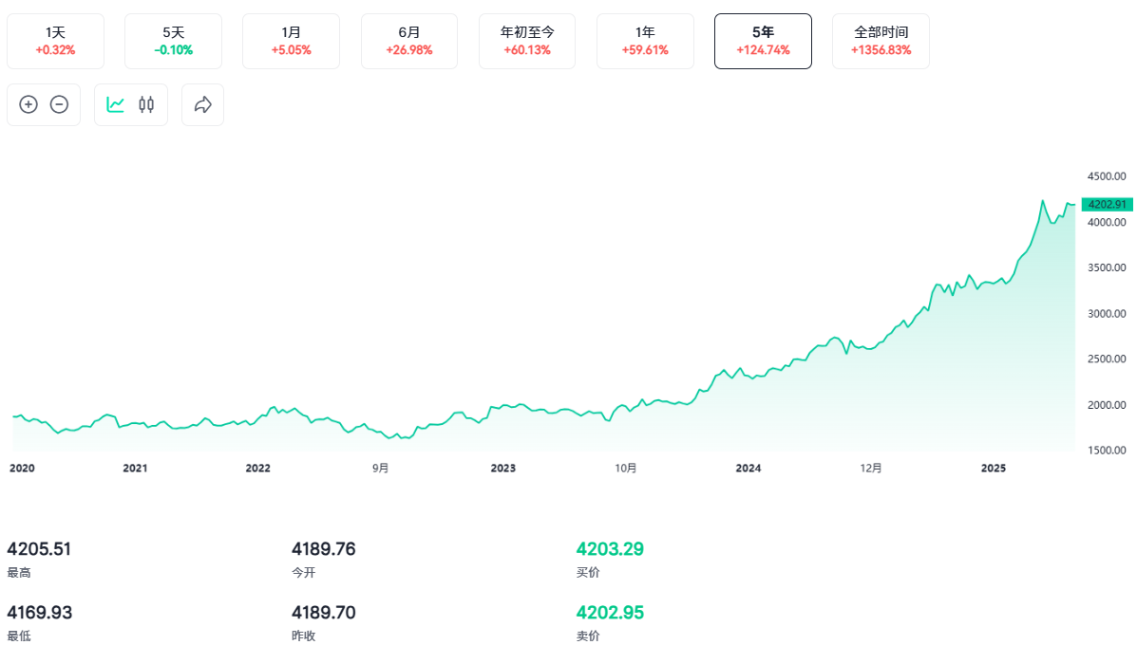Select the 5年 time range
This screenshot has width=1137, height=645.
[x=763, y=41]
